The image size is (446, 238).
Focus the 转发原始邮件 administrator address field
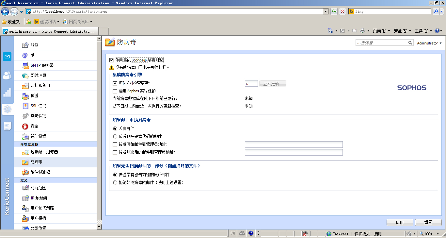(294, 144)
